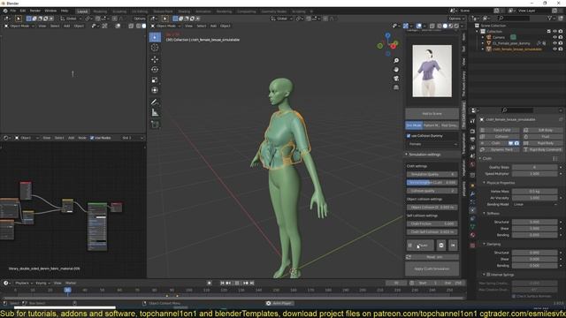566x318 pixels.
Task: Click the properties search field
Action: coord(517,110)
